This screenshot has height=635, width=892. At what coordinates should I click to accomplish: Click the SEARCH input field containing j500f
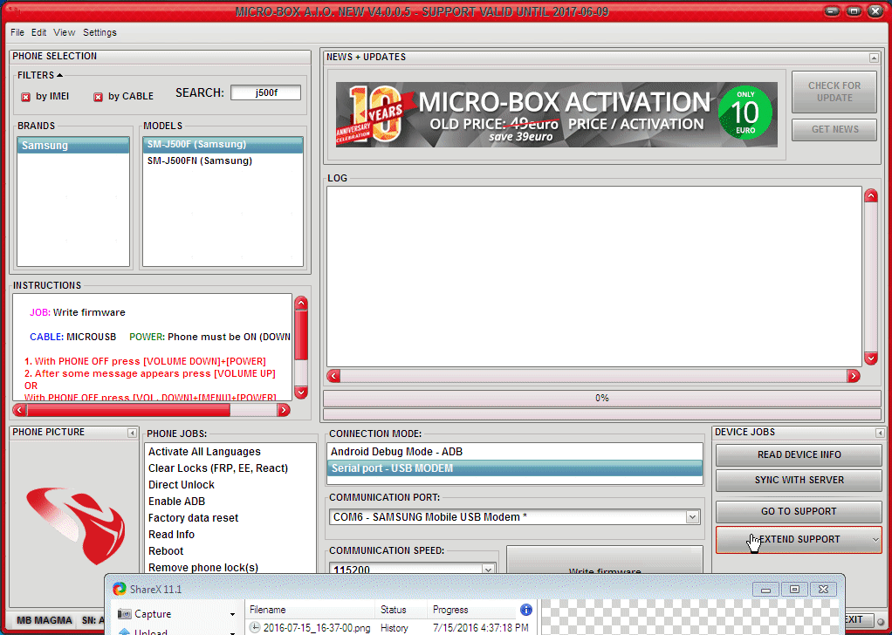(265, 92)
